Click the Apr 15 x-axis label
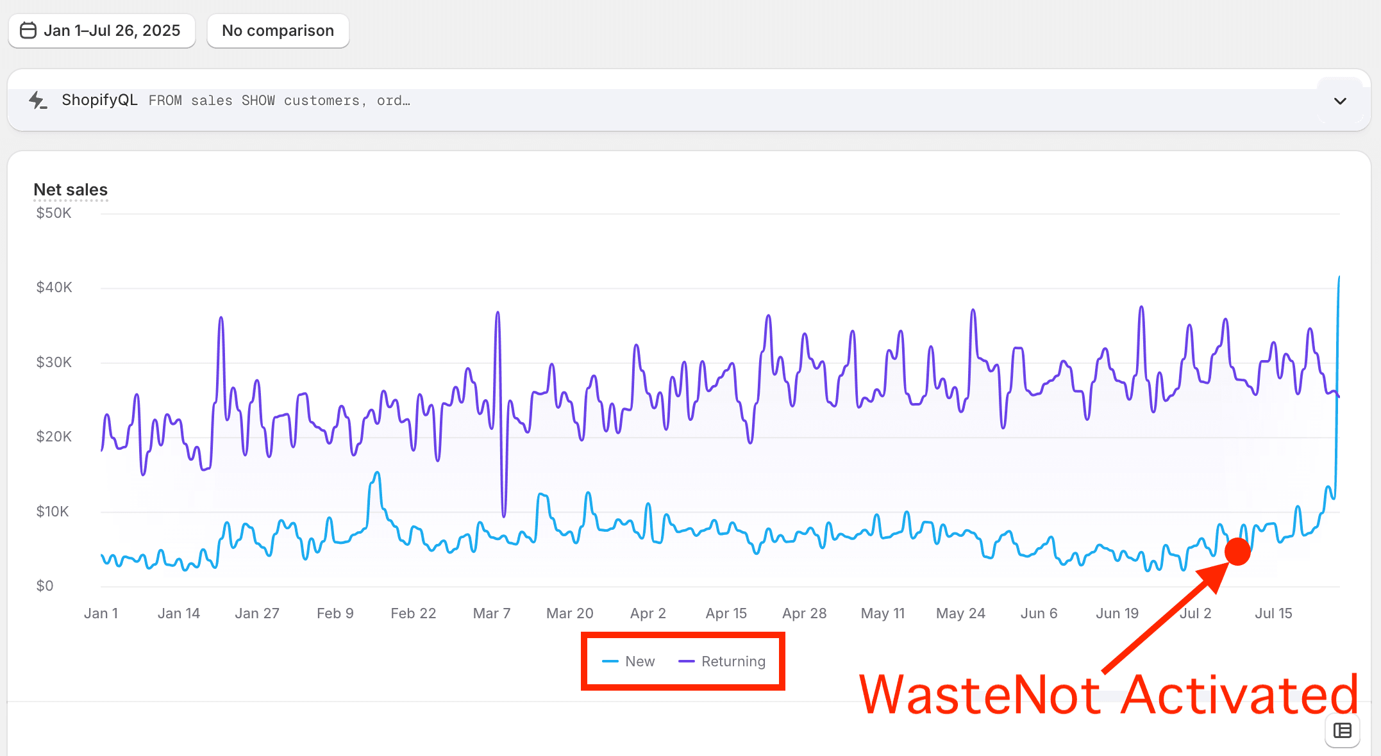This screenshot has height=756, width=1381. [726, 614]
